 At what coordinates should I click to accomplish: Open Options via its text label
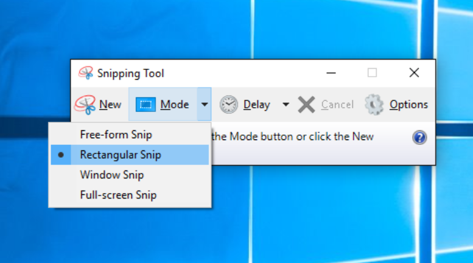408,105
